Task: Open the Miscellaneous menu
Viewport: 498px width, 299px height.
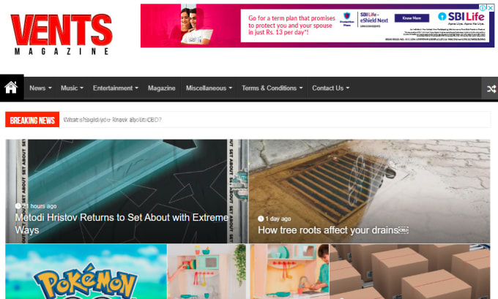Action: click(209, 88)
